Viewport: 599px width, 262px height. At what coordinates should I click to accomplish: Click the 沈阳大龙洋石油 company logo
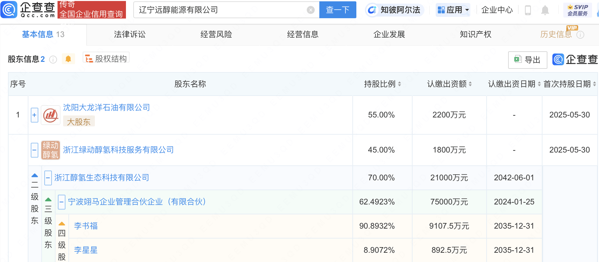click(x=51, y=115)
